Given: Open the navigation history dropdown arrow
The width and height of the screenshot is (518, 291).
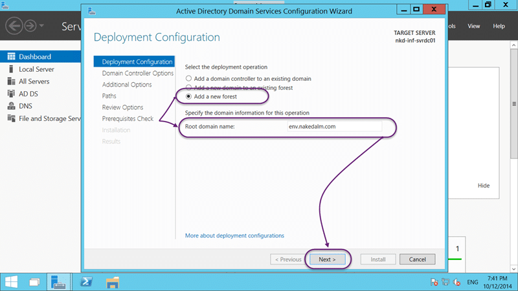Looking at the screenshot, I should tap(41, 25).
